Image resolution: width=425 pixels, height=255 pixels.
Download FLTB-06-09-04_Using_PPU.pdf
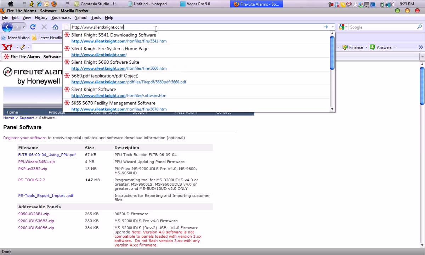pos(47,155)
